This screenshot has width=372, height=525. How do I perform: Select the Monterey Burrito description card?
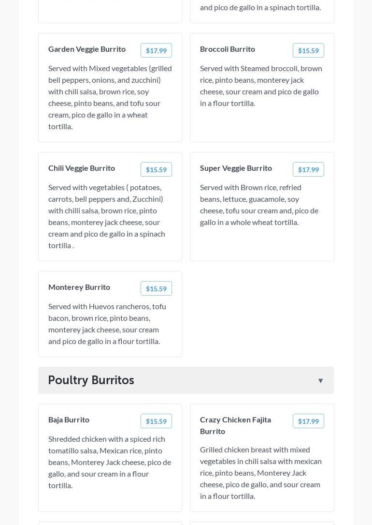(110, 314)
